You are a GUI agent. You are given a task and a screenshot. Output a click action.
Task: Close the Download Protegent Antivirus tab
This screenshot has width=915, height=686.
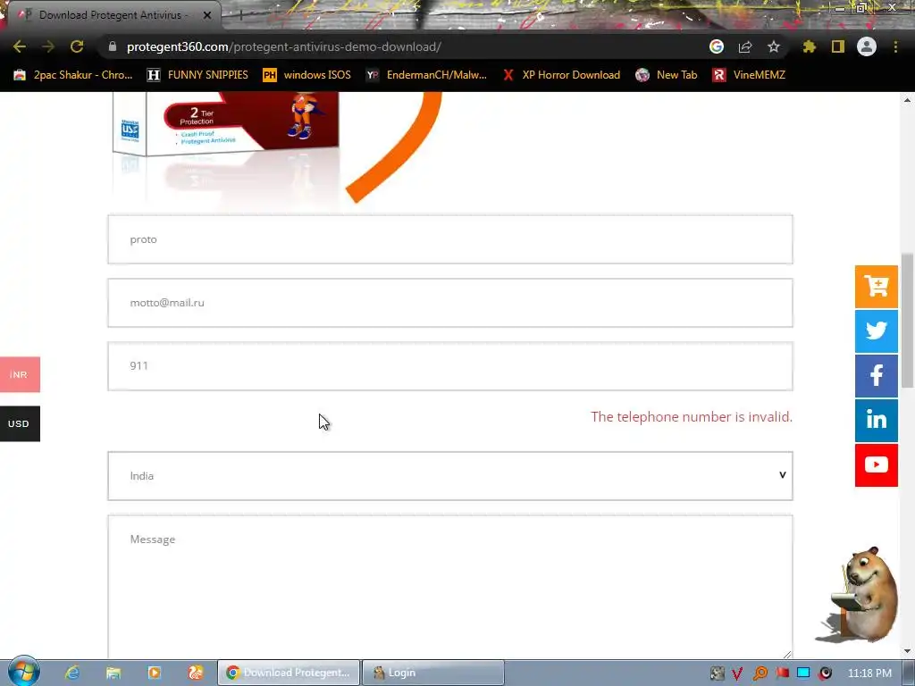207,15
